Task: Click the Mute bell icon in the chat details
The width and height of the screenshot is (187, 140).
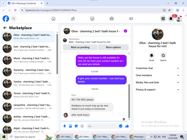Action: tap(151, 56)
